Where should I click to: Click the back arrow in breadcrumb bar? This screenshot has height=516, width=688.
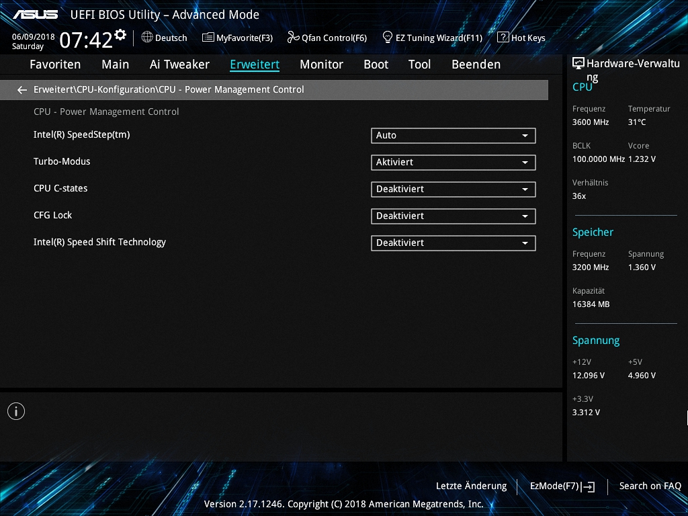click(x=22, y=90)
